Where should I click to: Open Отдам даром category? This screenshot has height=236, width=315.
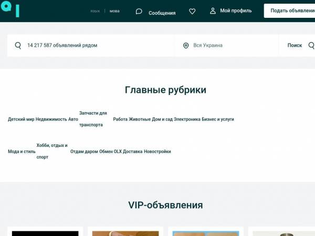tap(84, 152)
